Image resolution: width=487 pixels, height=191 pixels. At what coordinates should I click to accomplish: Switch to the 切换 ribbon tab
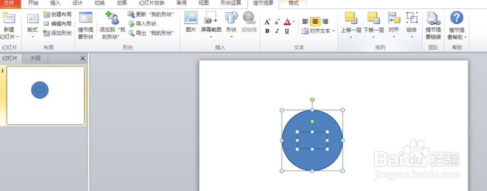tap(99, 3)
